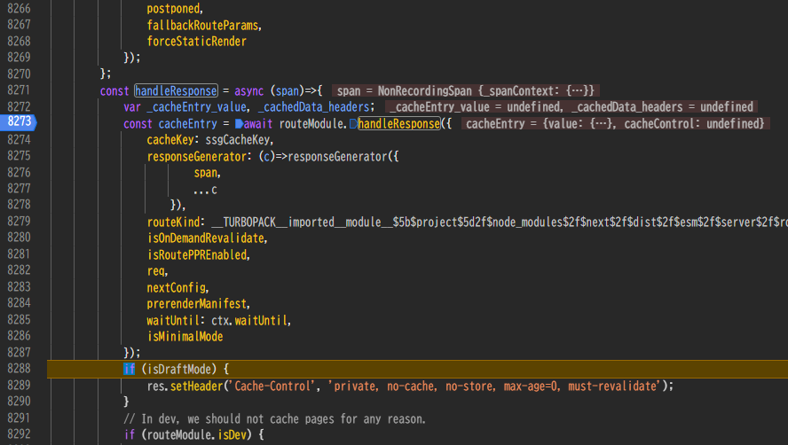Click the 'postponed' identifier

173,9
